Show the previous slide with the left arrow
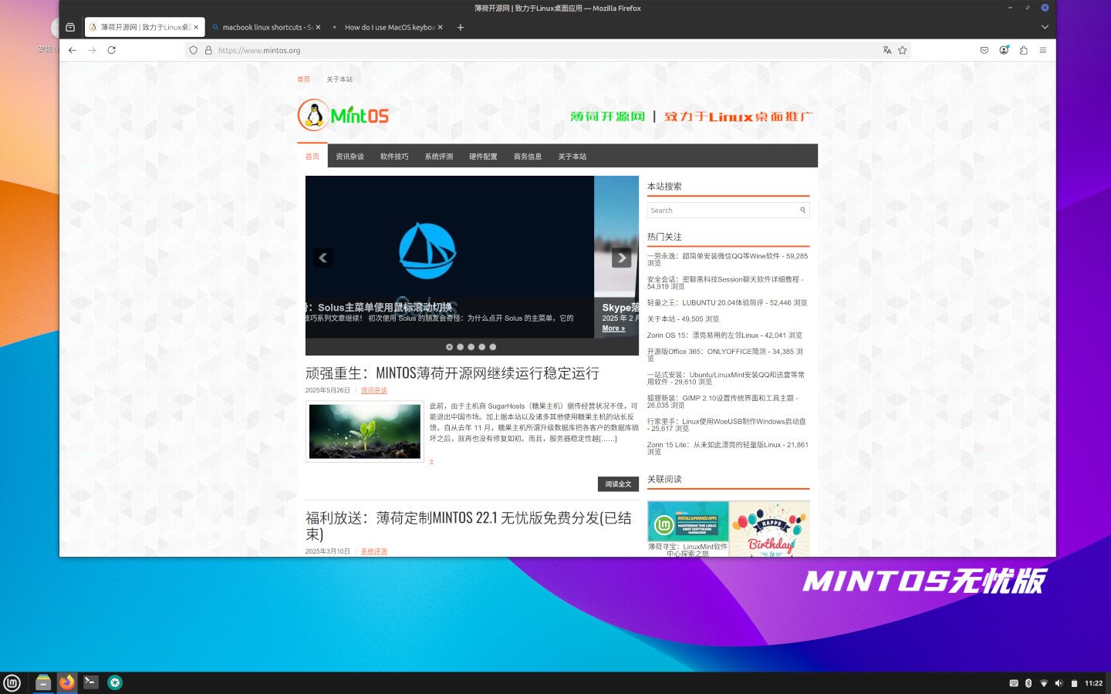This screenshot has height=694, width=1111. 322,258
